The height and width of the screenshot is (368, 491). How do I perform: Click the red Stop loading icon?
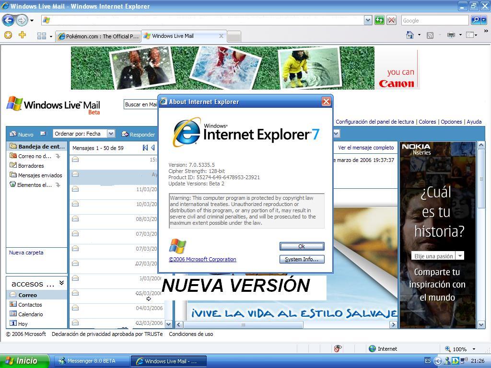(x=391, y=20)
